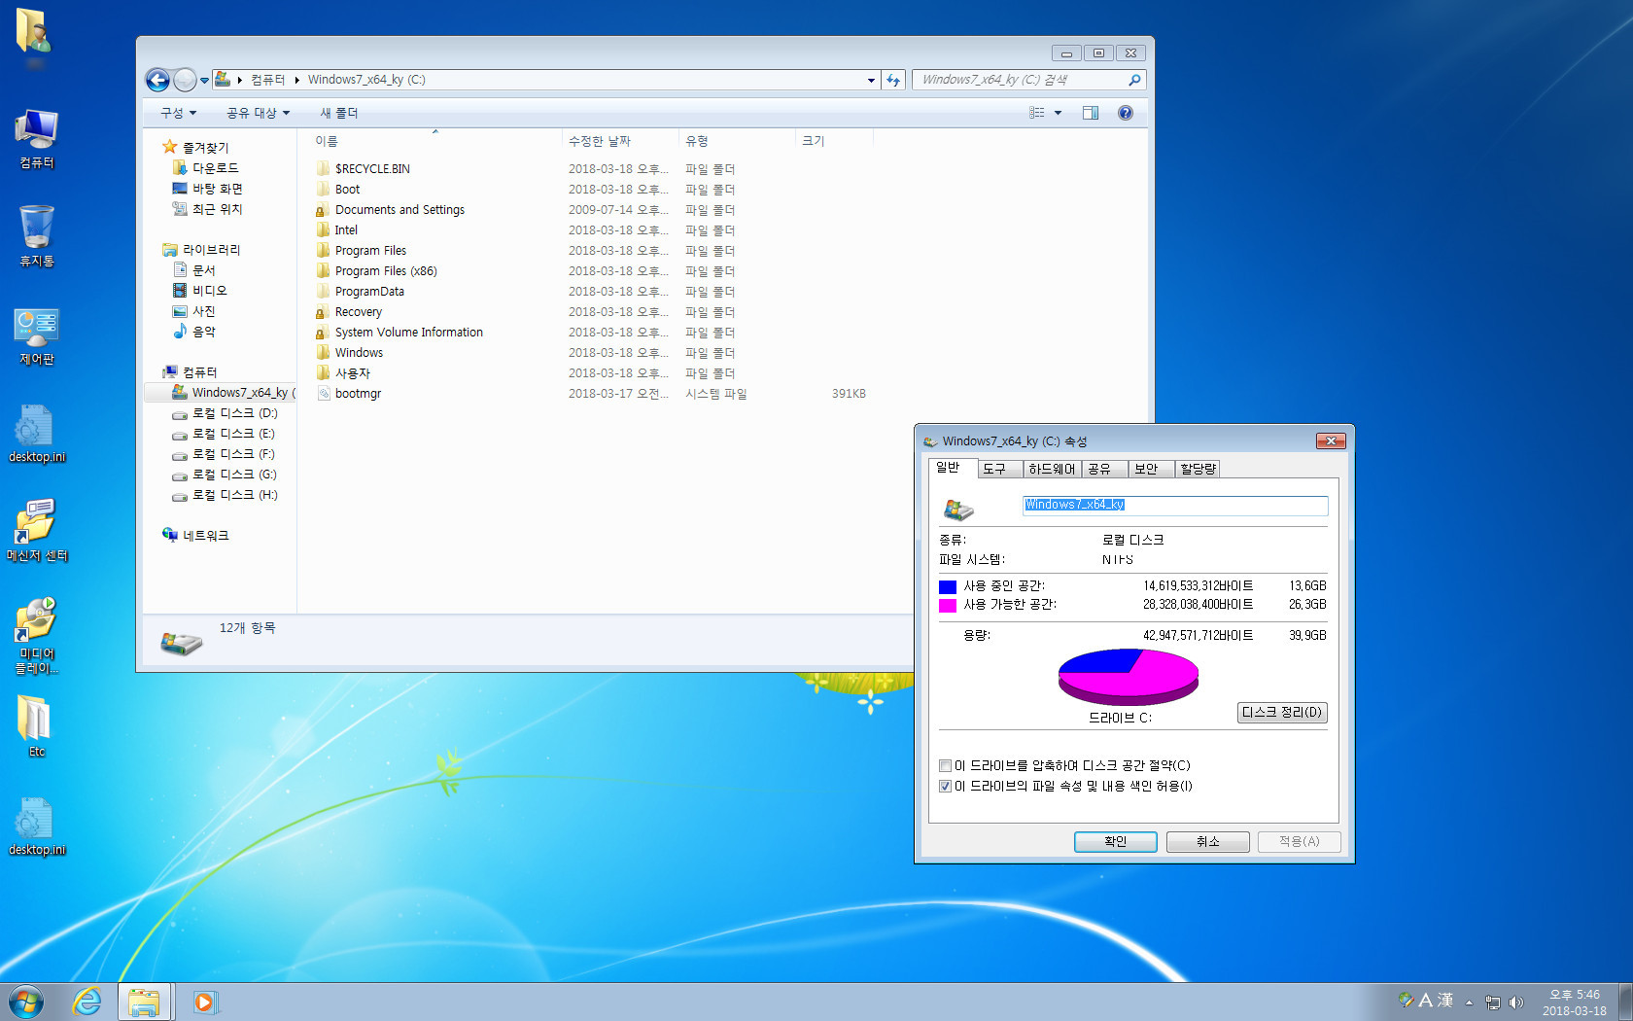The image size is (1633, 1021).
Task: Open the recent pages dropdown arrow
Action: [204, 81]
